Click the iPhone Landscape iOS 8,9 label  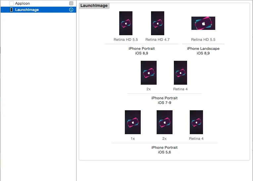(x=203, y=51)
